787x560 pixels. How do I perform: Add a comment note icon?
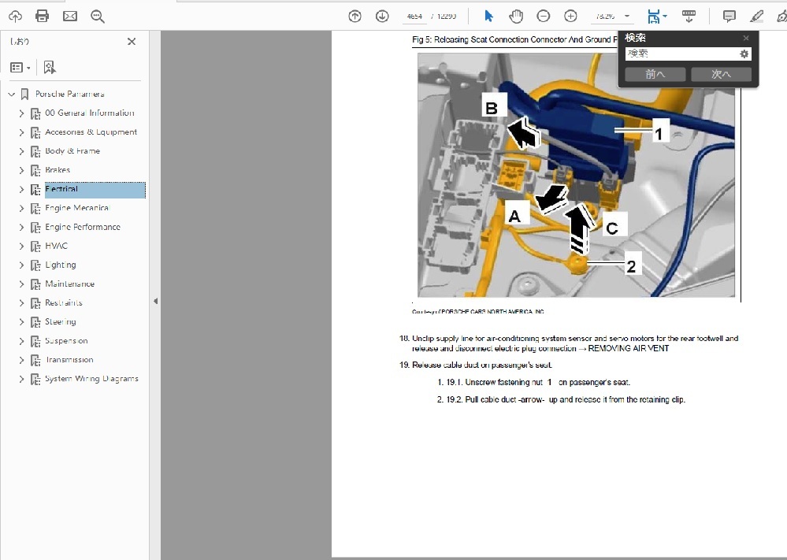tap(729, 17)
